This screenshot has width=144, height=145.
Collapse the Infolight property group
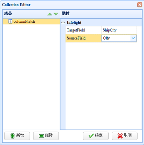tap(63, 23)
